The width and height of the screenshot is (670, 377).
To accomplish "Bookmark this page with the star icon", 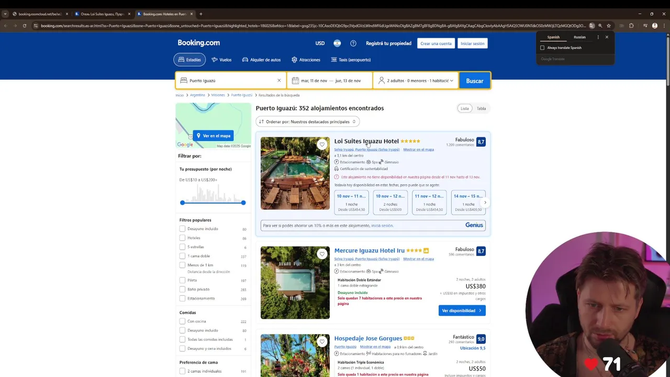I will coord(609,26).
